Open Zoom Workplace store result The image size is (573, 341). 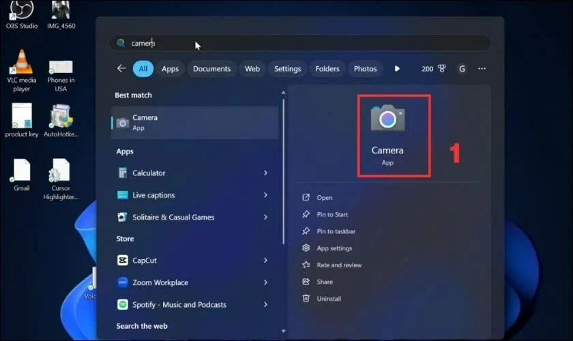195,282
